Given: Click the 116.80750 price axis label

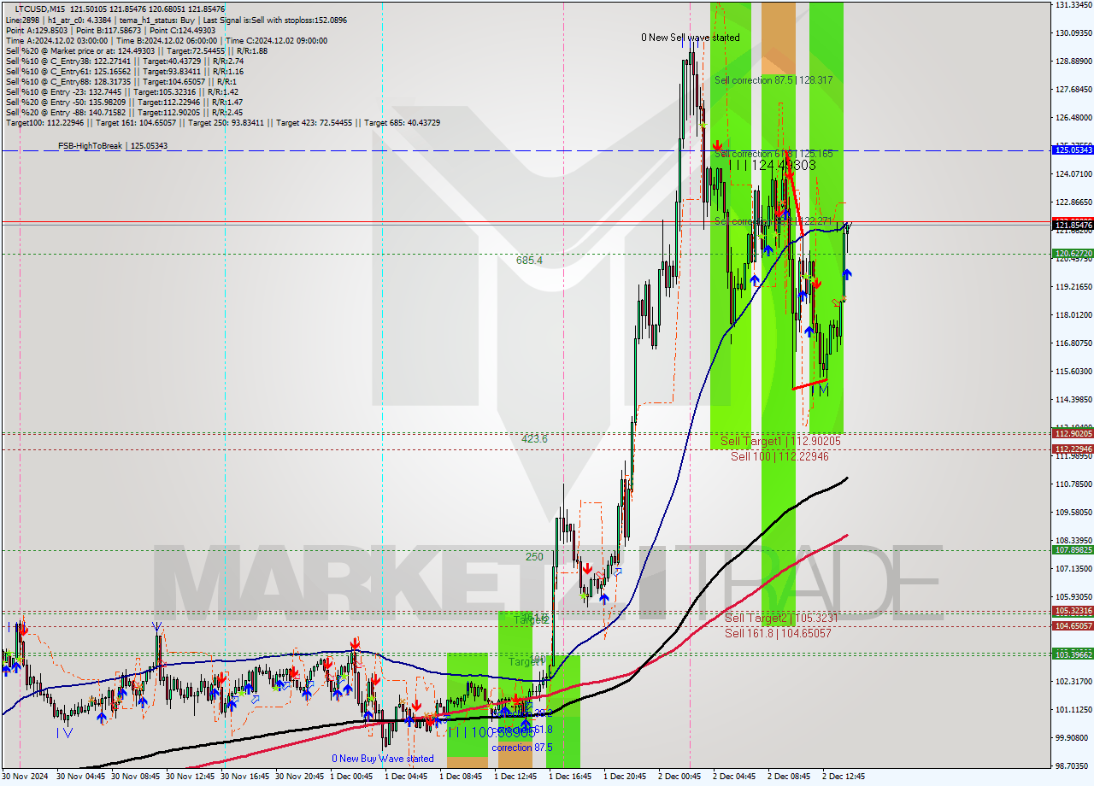Looking at the screenshot, I should coord(1073,343).
